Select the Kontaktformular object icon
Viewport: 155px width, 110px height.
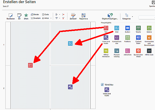117,37
